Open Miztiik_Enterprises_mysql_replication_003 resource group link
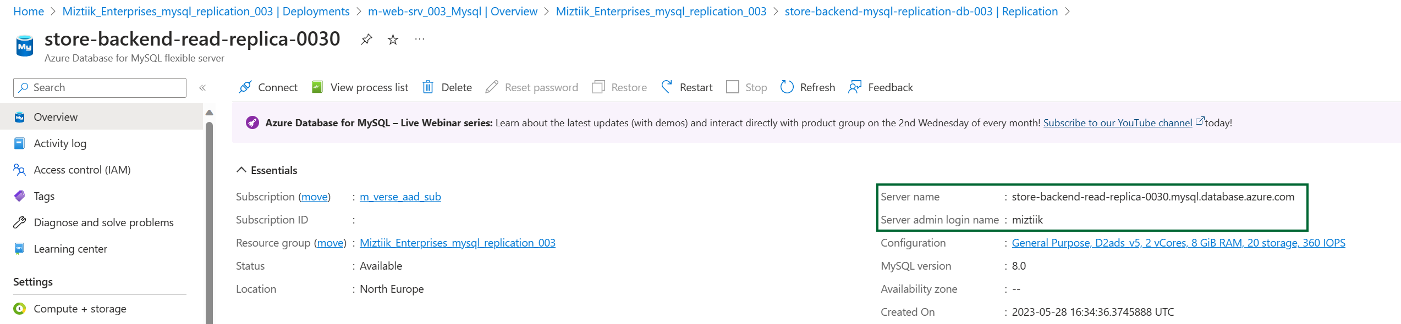Viewport: 1401px width, 324px height. [x=458, y=243]
